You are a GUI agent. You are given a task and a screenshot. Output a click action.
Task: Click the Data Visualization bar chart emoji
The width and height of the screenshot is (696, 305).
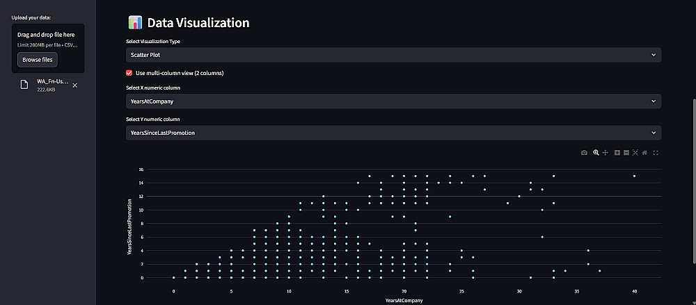135,23
